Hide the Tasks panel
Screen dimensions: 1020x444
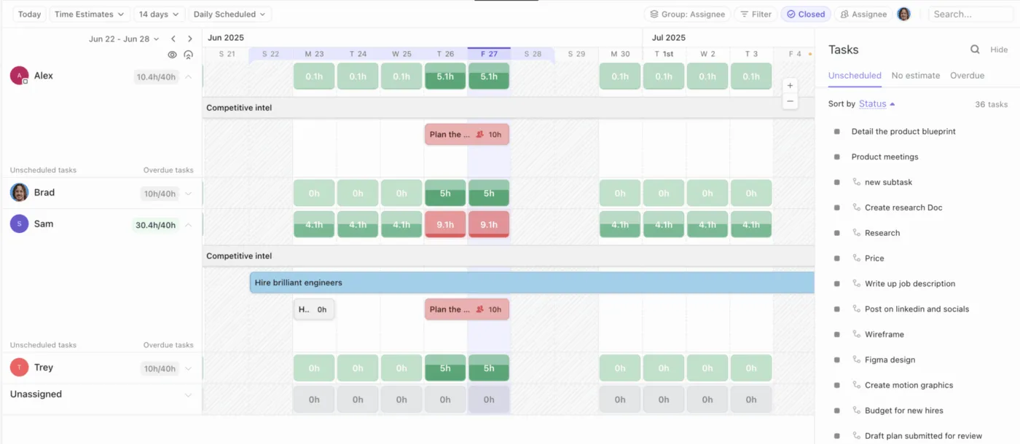point(999,49)
